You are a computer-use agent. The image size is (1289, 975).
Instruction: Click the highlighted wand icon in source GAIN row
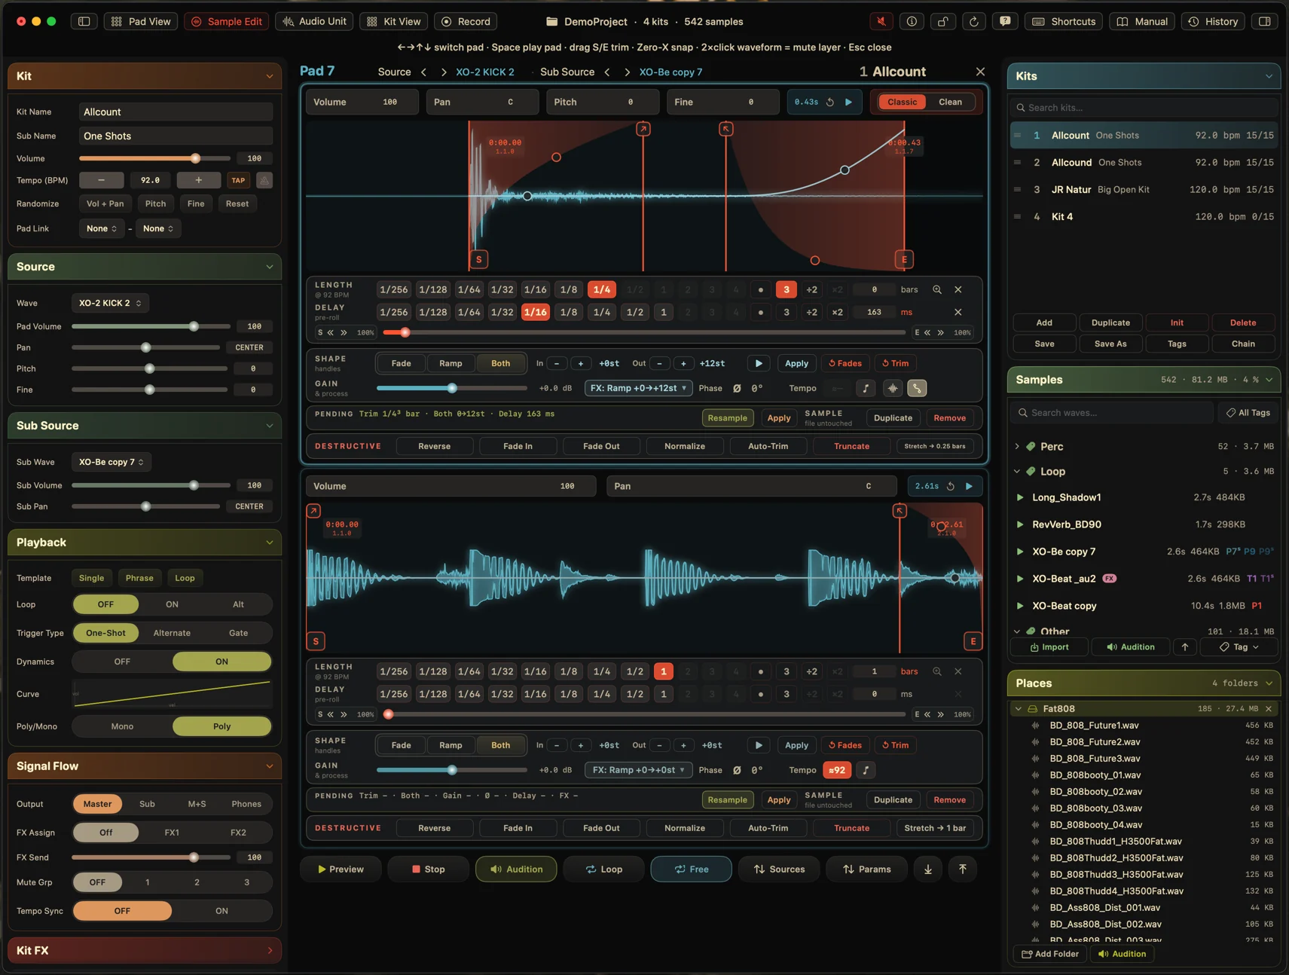(x=917, y=388)
